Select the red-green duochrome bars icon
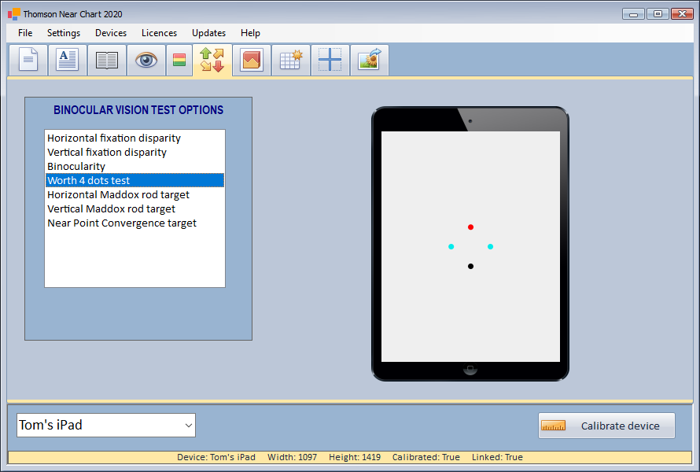Screen dimensions: 700x472 (179, 61)
